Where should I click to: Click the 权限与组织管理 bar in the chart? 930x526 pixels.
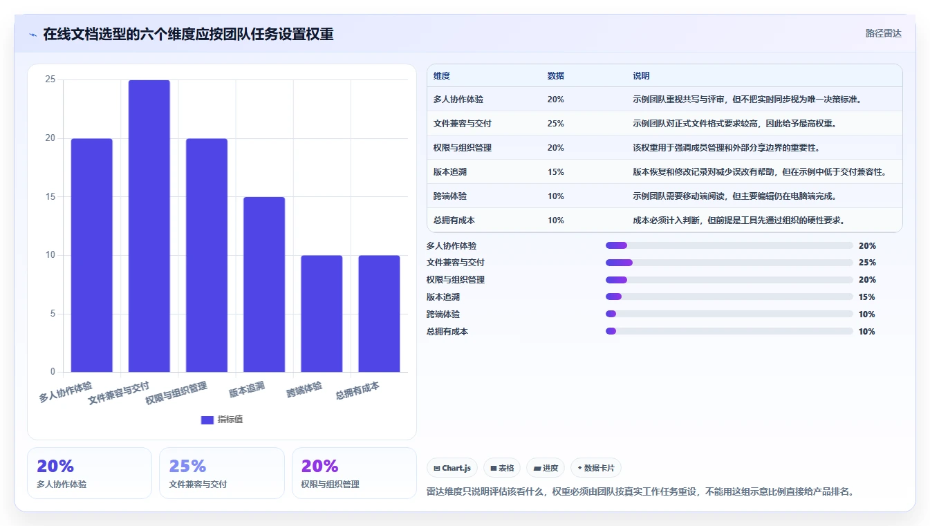(x=206, y=255)
